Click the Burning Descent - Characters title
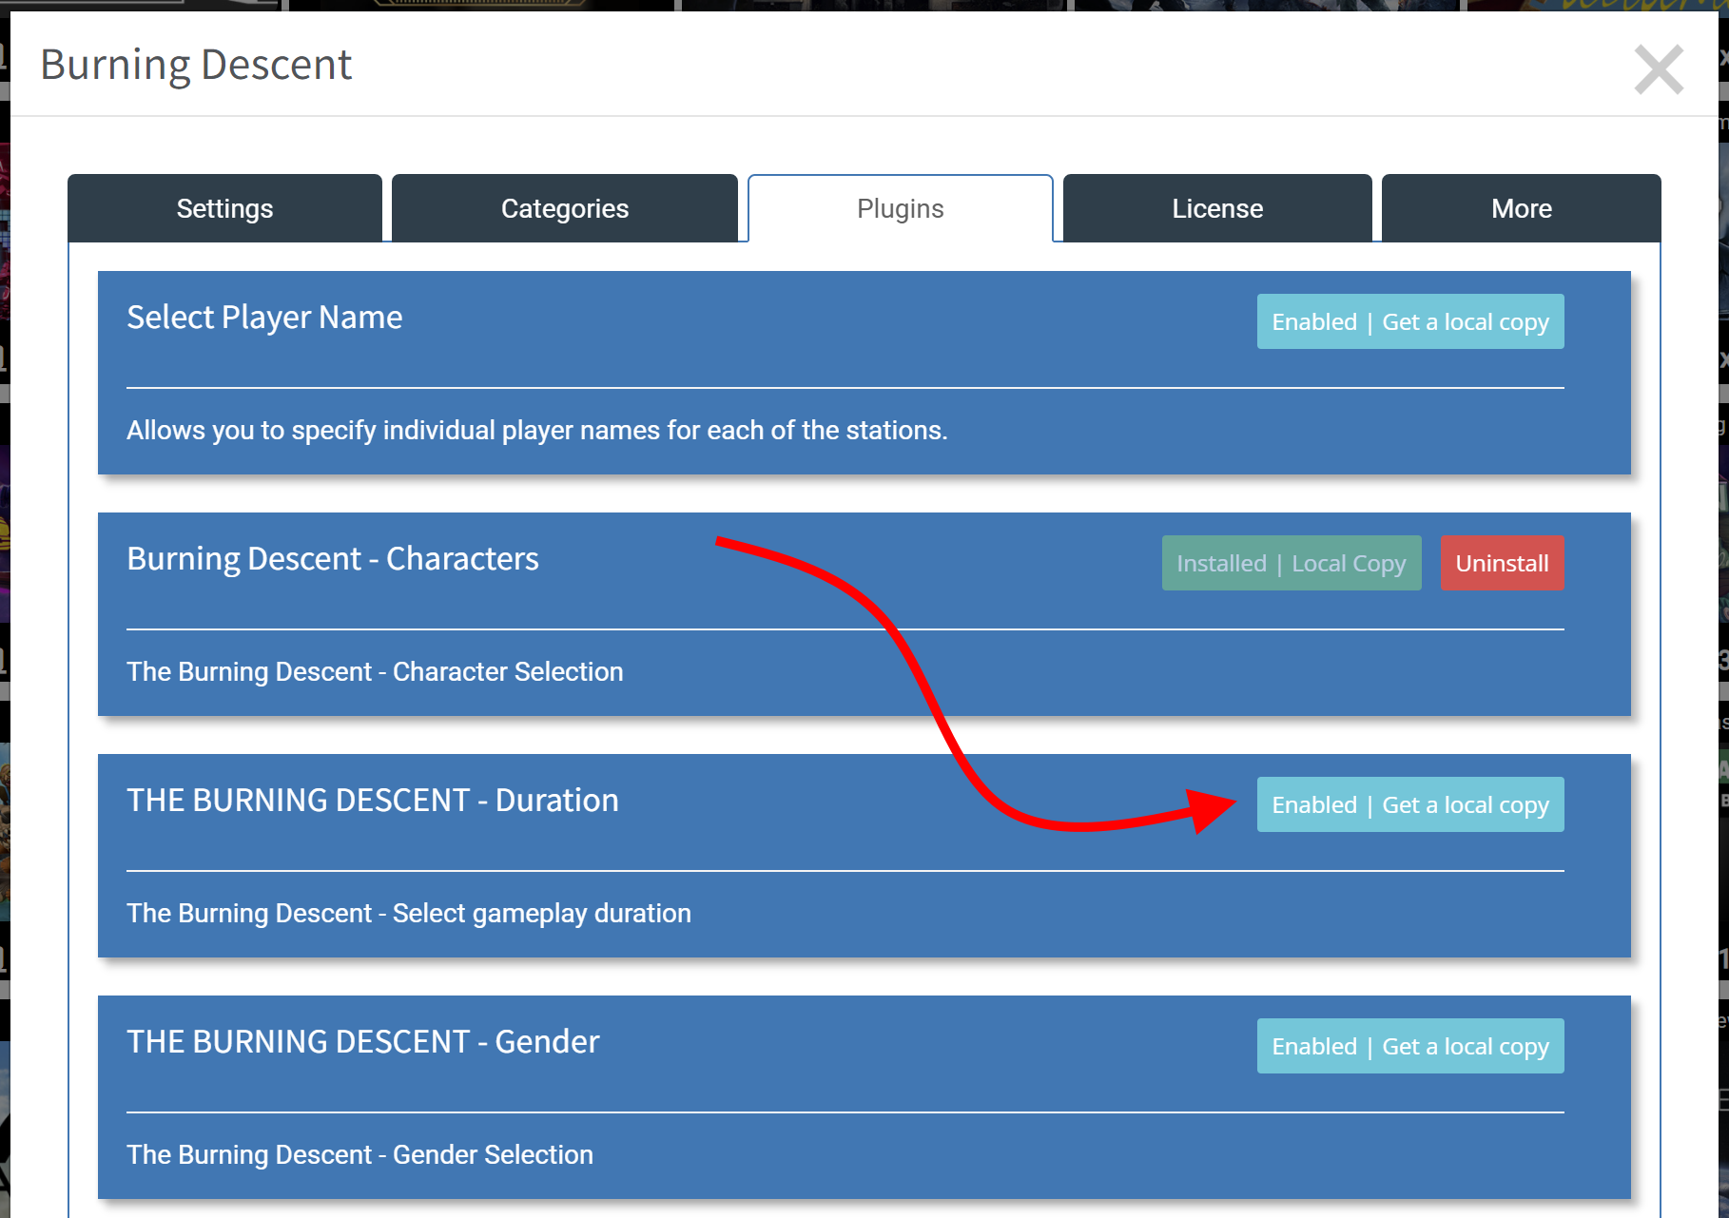Screen dimensions: 1729x1218 click(x=333, y=559)
